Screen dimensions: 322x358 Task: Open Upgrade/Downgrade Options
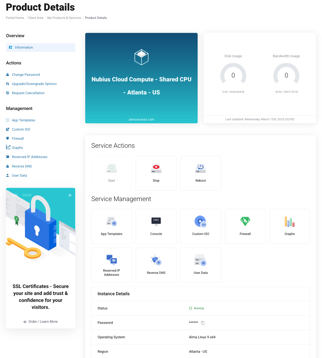click(34, 84)
